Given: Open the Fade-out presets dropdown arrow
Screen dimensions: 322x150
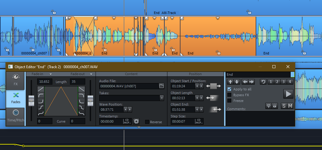Looking at the screenshot, I should point(91,74).
